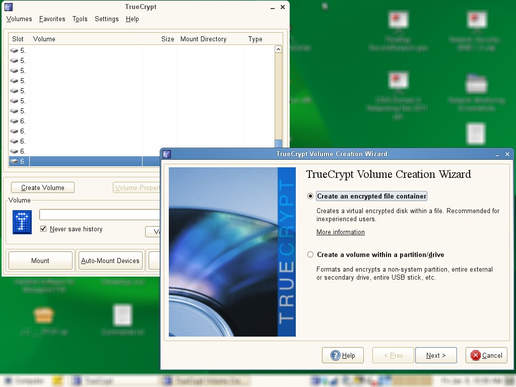516x387 pixels.
Task: Select the Create an encrypted file container option
Action: tap(311, 196)
